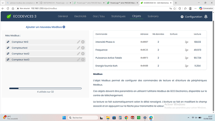Send the Frequence command arrow
215x121 pixels.
(x=187, y=50)
